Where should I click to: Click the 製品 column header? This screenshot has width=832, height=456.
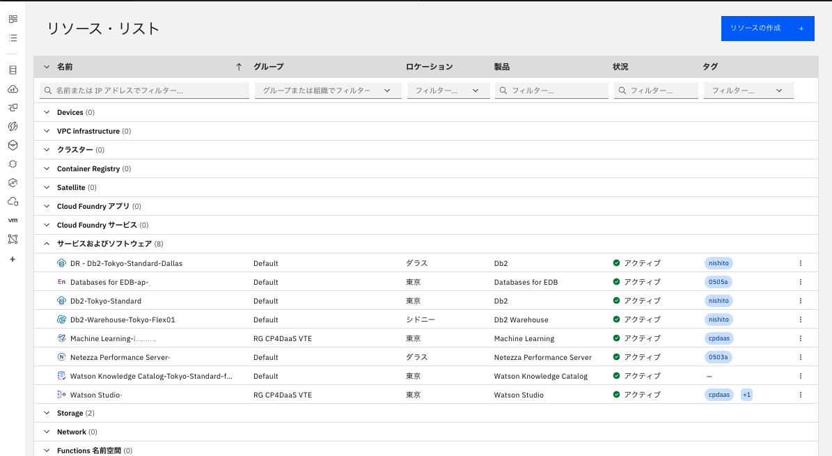point(501,67)
